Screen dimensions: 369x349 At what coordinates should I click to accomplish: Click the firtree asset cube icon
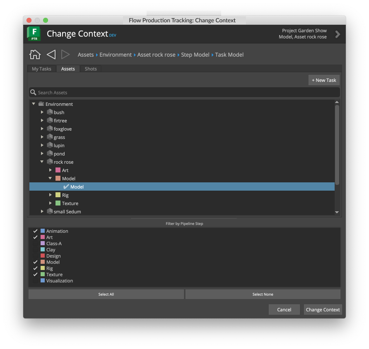click(x=50, y=120)
